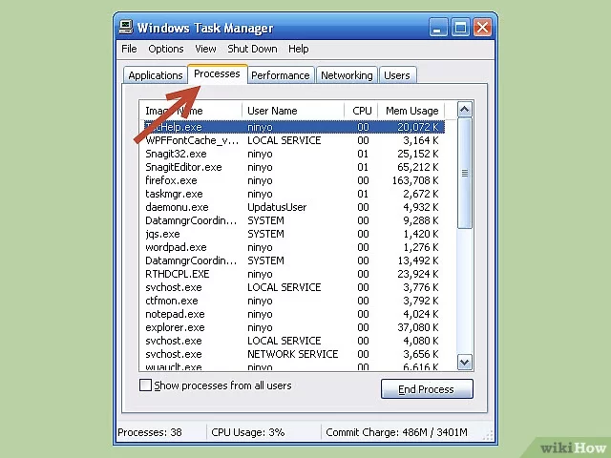This screenshot has width=611, height=458.
Task: Select the ctfmon.exe process
Action: coord(292,301)
